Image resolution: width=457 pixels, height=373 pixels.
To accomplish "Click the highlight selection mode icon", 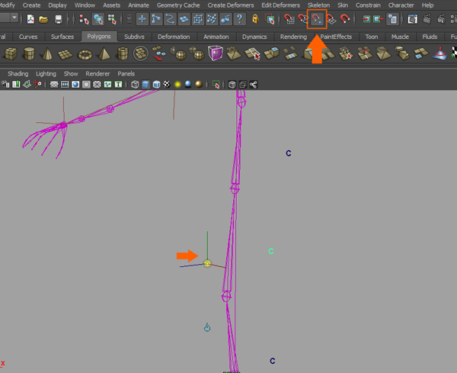I will coord(270,19).
